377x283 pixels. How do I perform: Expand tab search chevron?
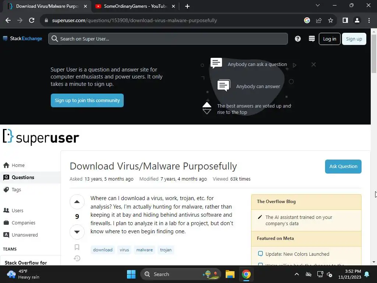(318, 5)
